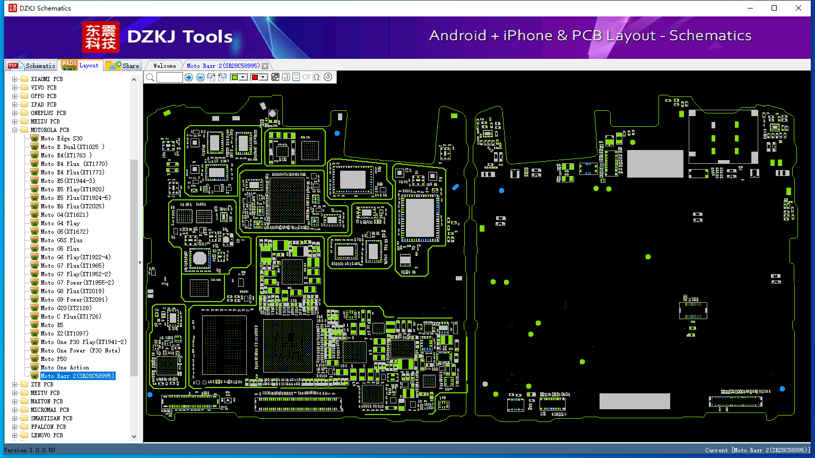Viewport: 815px width, 458px height.
Task: Zoom out with the blue minus button
Action: (201, 77)
